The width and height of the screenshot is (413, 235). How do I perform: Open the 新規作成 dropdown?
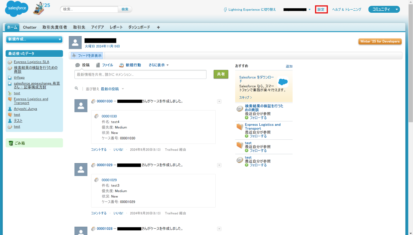[x=34, y=39]
